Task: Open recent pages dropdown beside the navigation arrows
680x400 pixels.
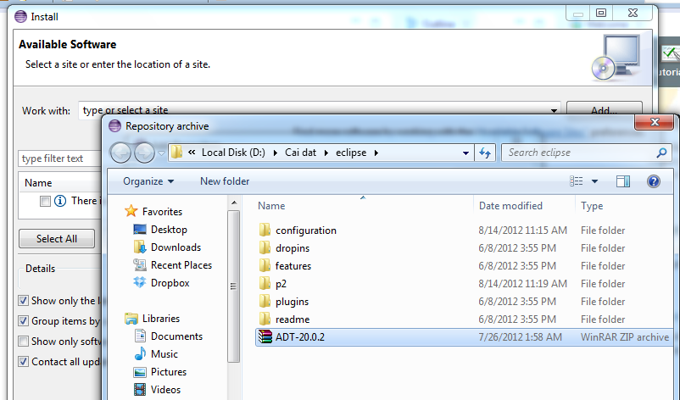Action: click(x=161, y=153)
